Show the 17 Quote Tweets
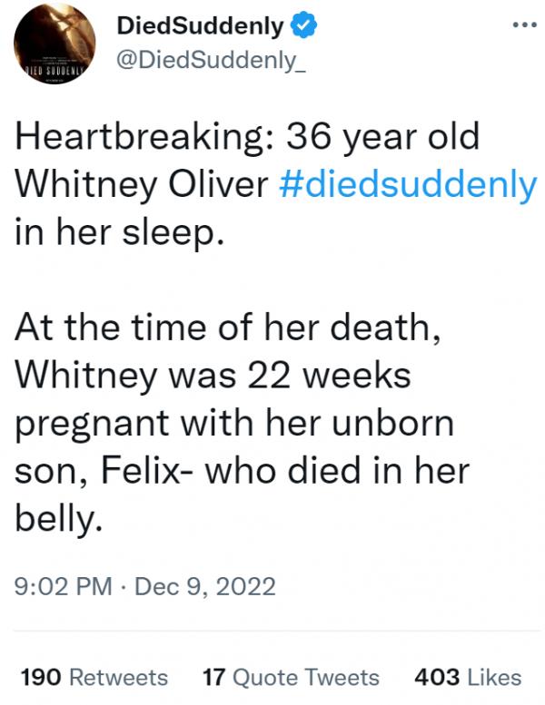 (x=291, y=677)
